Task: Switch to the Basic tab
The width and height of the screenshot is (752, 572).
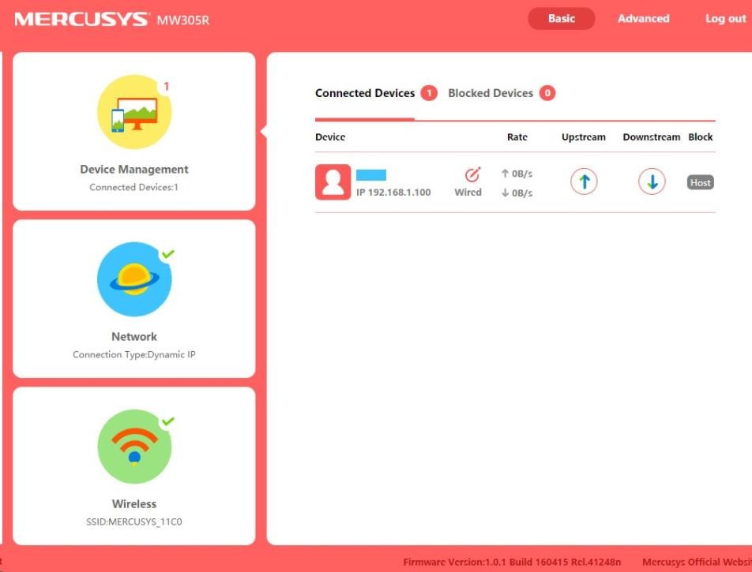Action: pos(561,19)
